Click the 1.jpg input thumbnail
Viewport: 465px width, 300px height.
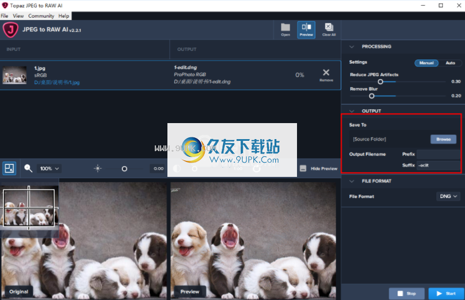point(14,75)
